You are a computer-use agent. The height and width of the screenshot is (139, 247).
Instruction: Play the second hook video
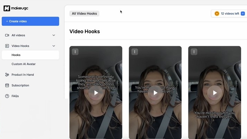click(155, 93)
